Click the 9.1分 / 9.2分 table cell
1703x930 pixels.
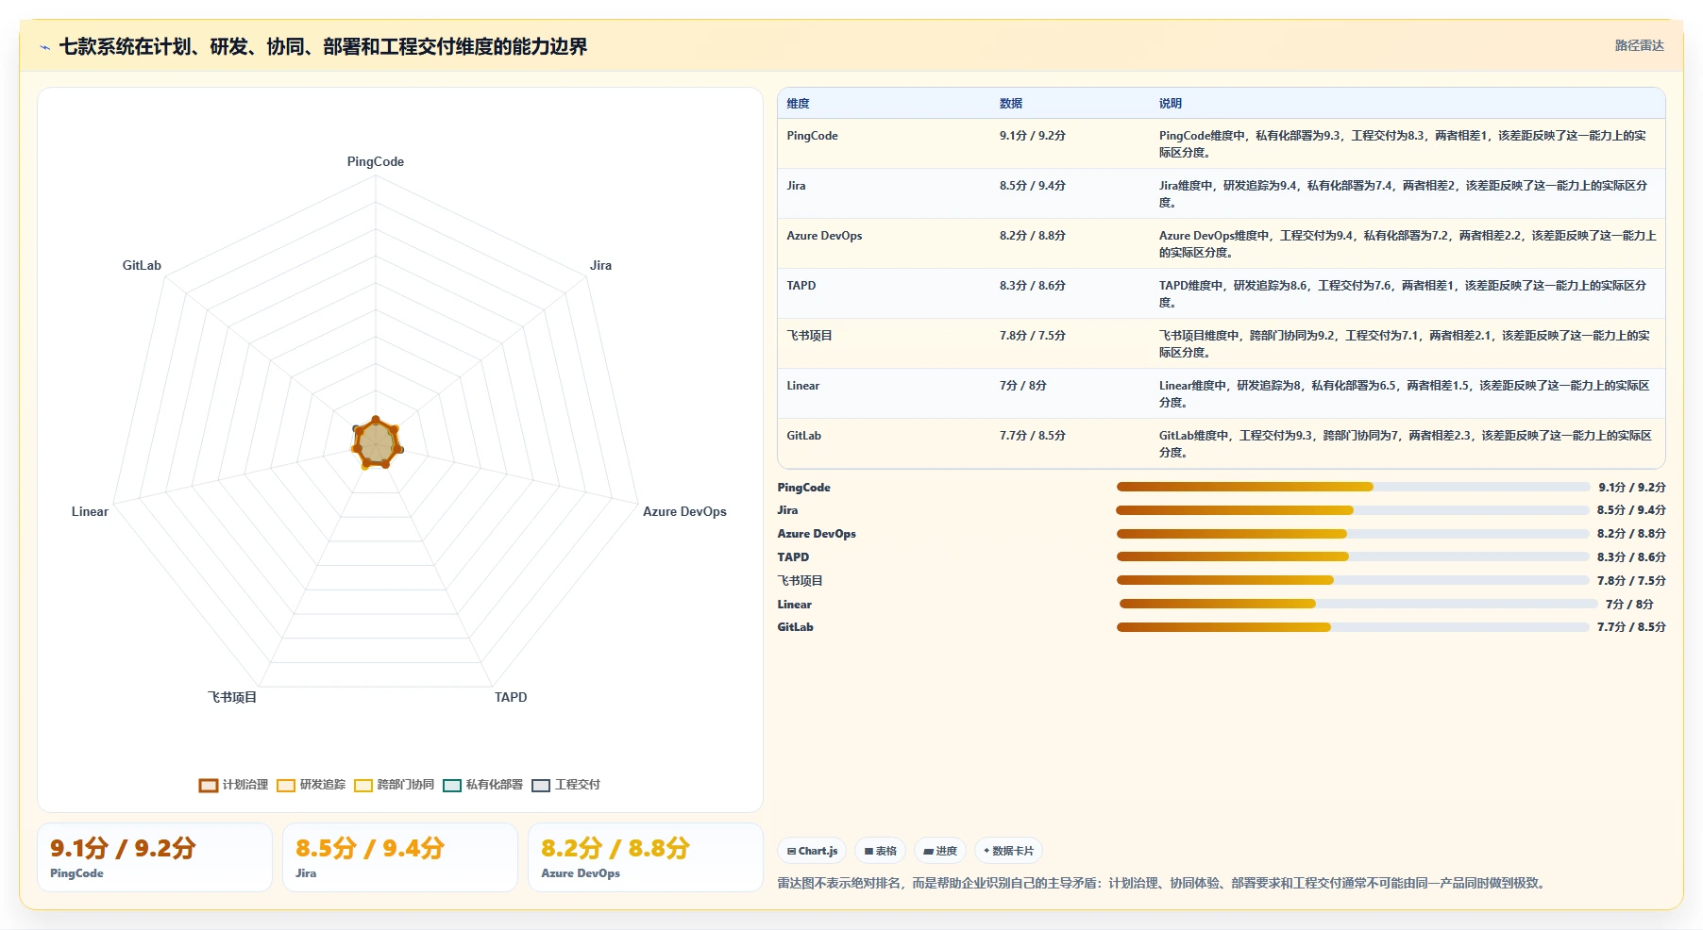[x=1033, y=136]
